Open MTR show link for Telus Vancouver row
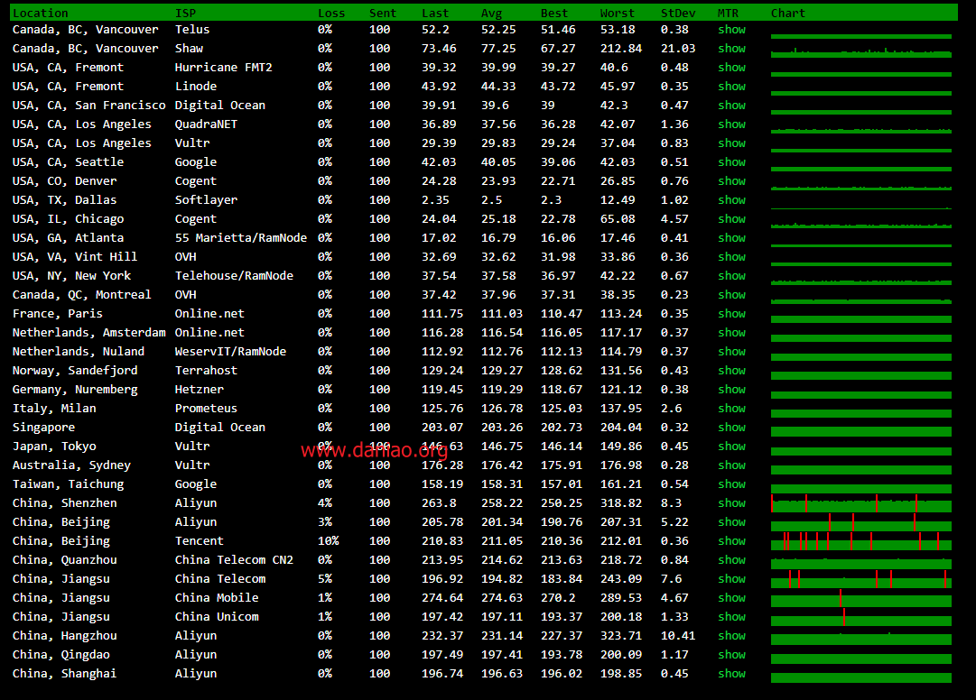Viewport: 976px width, 700px height. click(x=731, y=29)
